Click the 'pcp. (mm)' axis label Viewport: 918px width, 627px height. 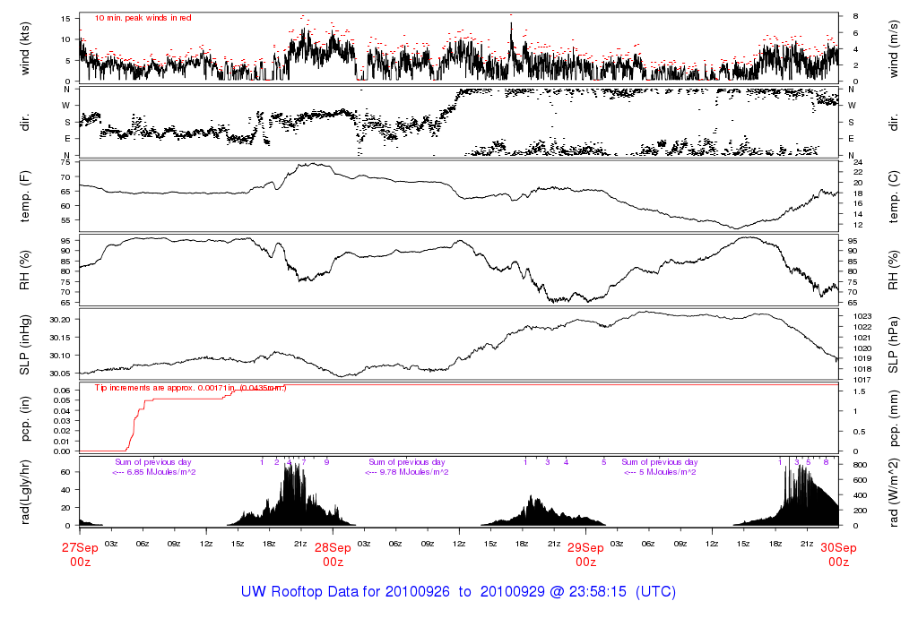tap(894, 418)
